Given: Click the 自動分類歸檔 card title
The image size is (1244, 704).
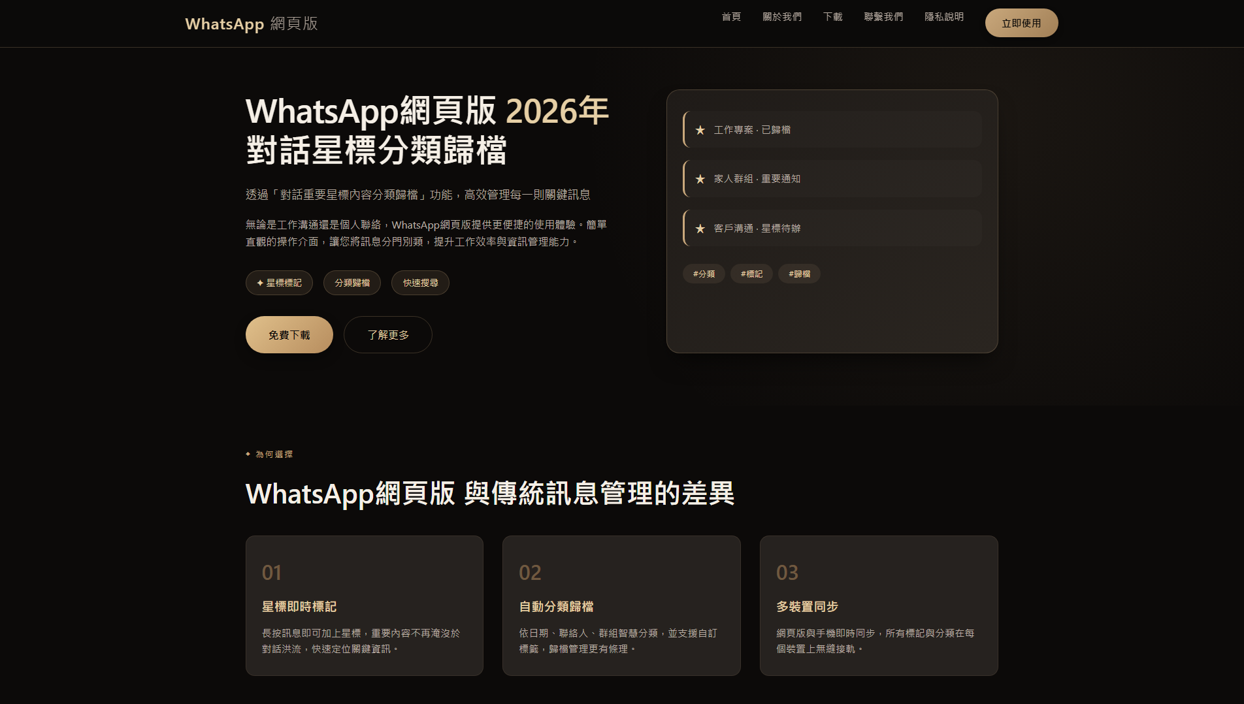Looking at the screenshot, I should (x=556, y=607).
